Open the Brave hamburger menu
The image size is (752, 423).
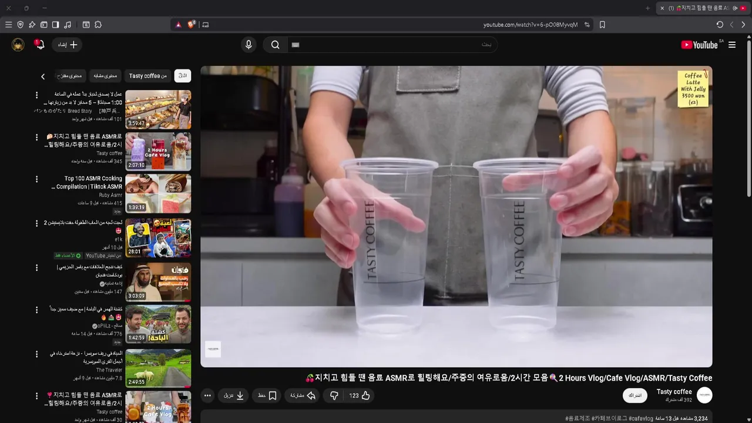coord(8,25)
